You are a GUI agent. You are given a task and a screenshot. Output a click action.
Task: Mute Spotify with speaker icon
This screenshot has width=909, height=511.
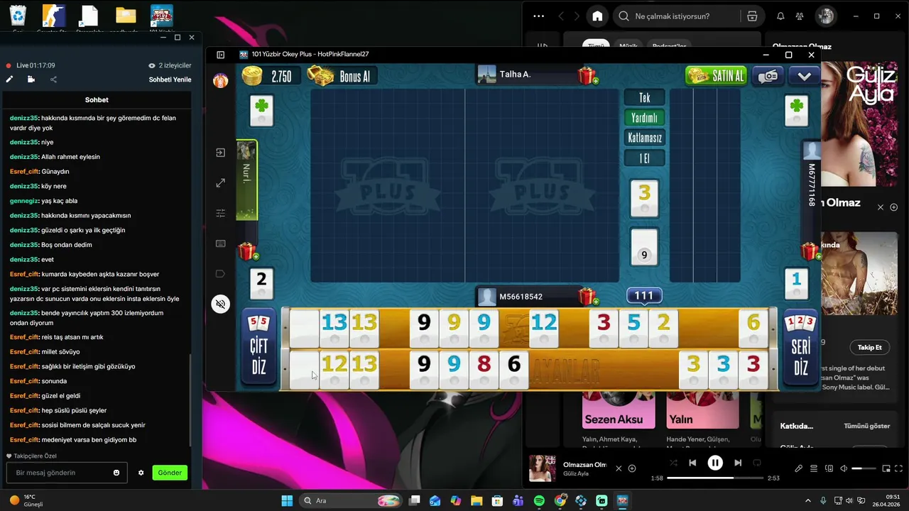point(844,468)
